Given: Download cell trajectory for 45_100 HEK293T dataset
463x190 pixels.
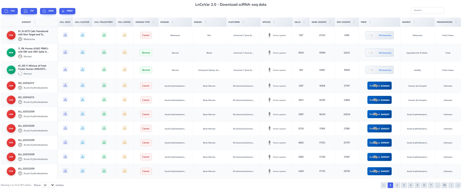Looking at the screenshot, I should click(104, 70).
